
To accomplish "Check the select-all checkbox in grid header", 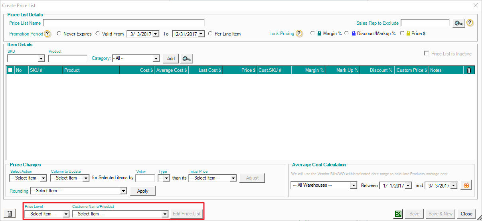I will tap(10, 70).
